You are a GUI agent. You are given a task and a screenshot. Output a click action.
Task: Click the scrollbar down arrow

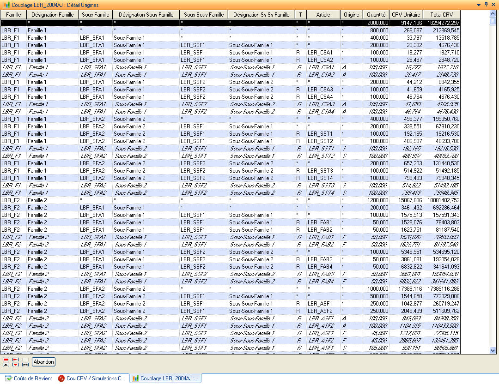click(493, 351)
